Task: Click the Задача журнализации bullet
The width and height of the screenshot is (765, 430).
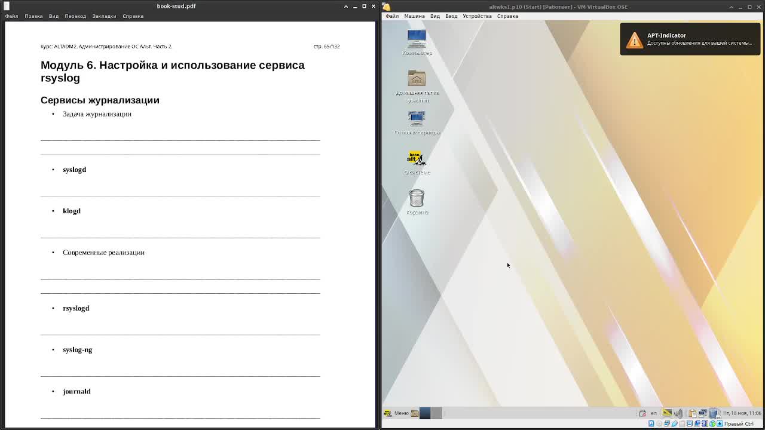Action: [97, 114]
